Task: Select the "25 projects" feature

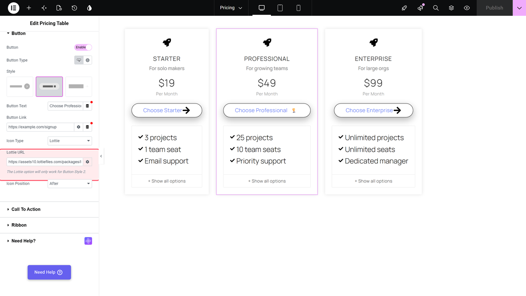Action: [x=255, y=138]
